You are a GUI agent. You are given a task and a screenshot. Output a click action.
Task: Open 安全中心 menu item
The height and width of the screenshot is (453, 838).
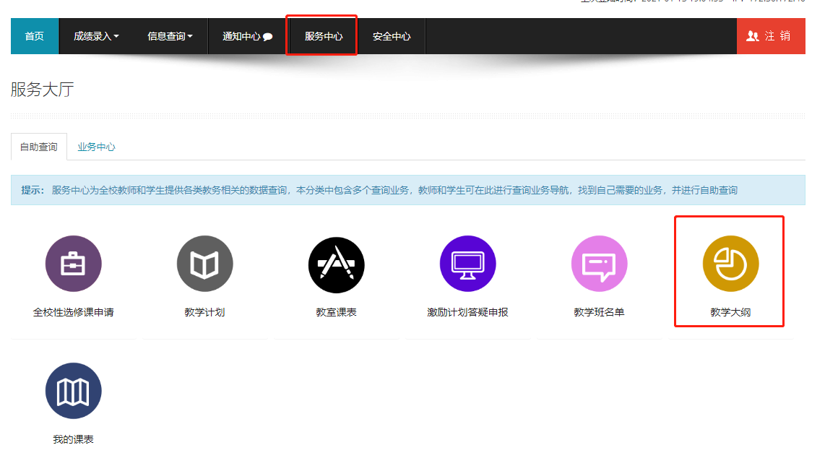[392, 36]
